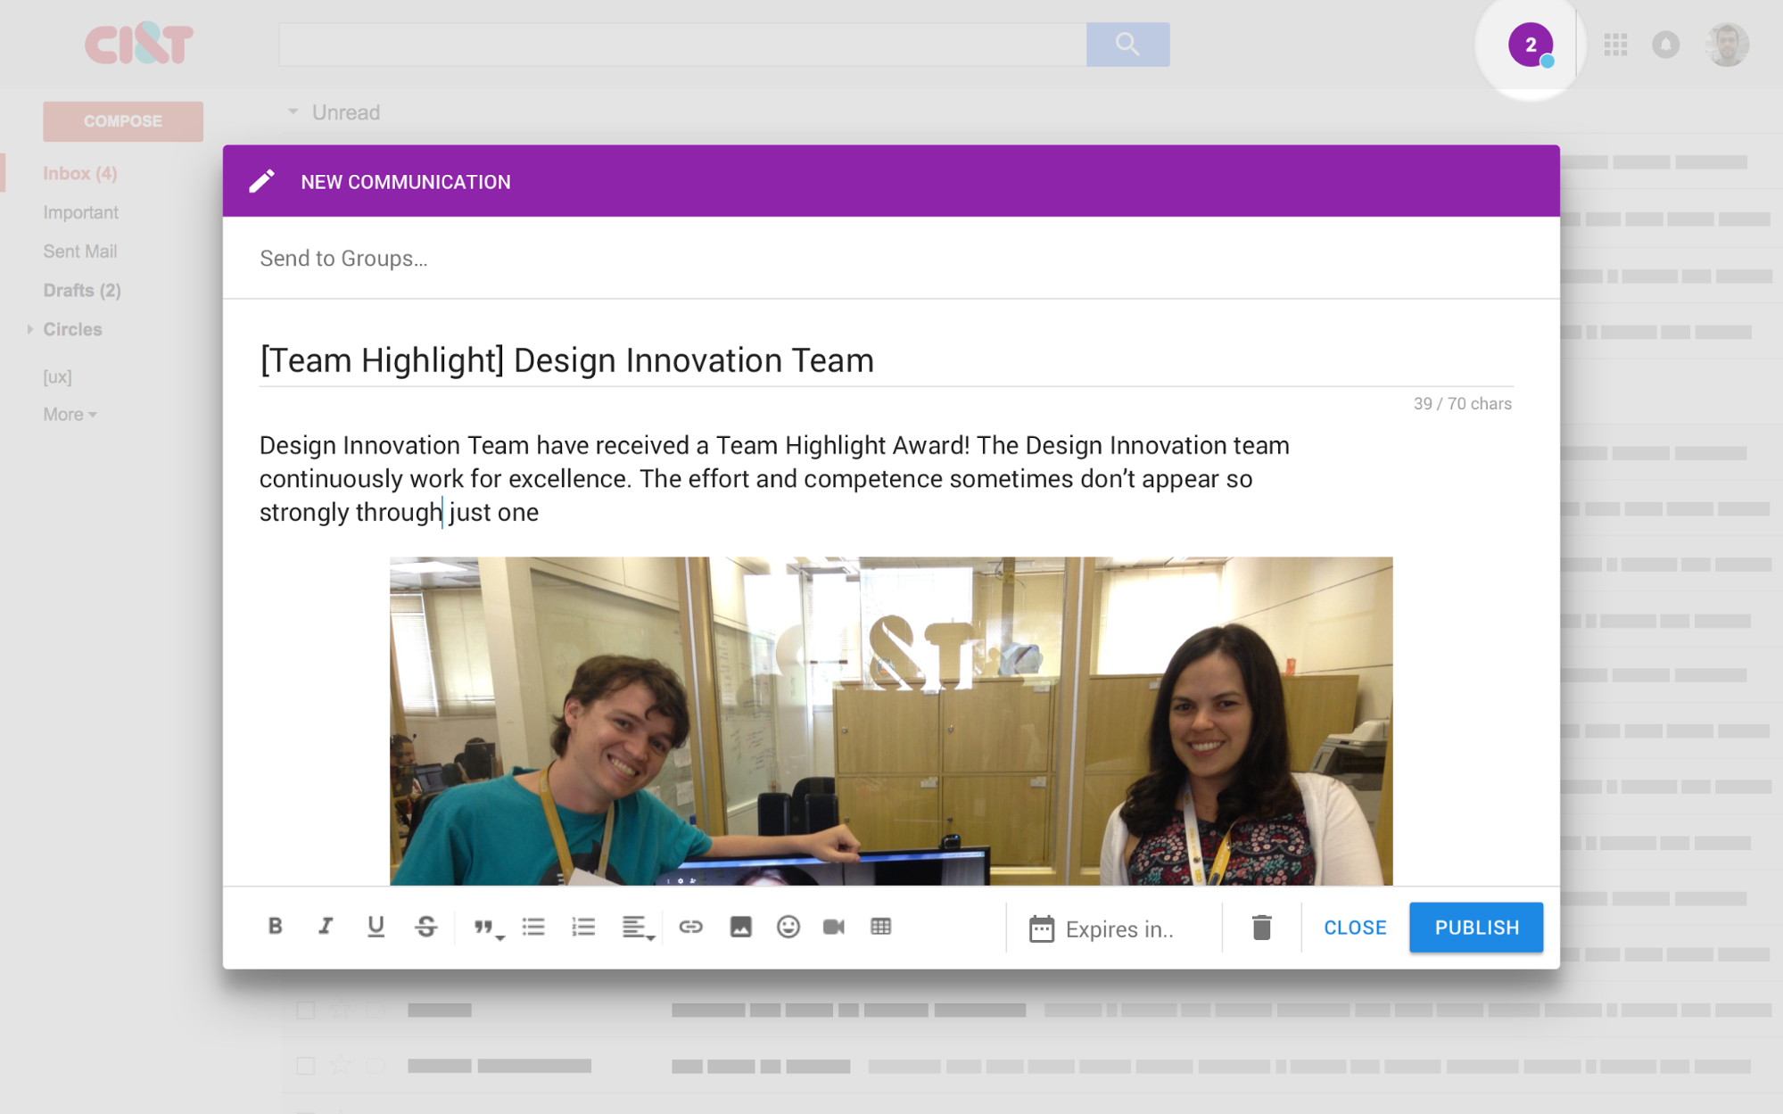Viewport: 1783px width, 1114px height.
Task: Underline the selected text
Action: [x=376, y=927]
